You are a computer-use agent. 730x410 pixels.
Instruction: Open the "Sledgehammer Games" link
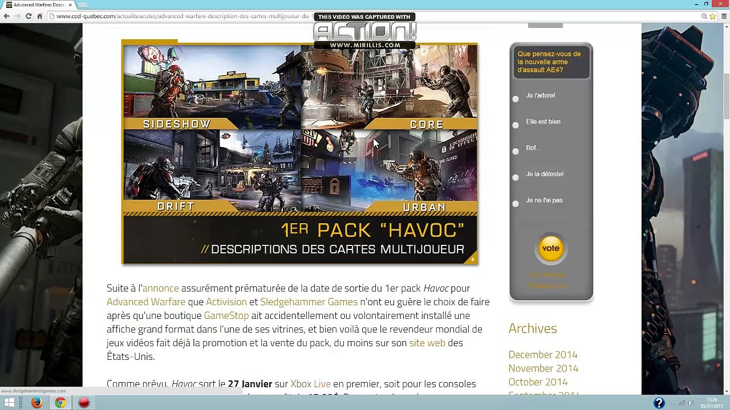coord(309,302)
